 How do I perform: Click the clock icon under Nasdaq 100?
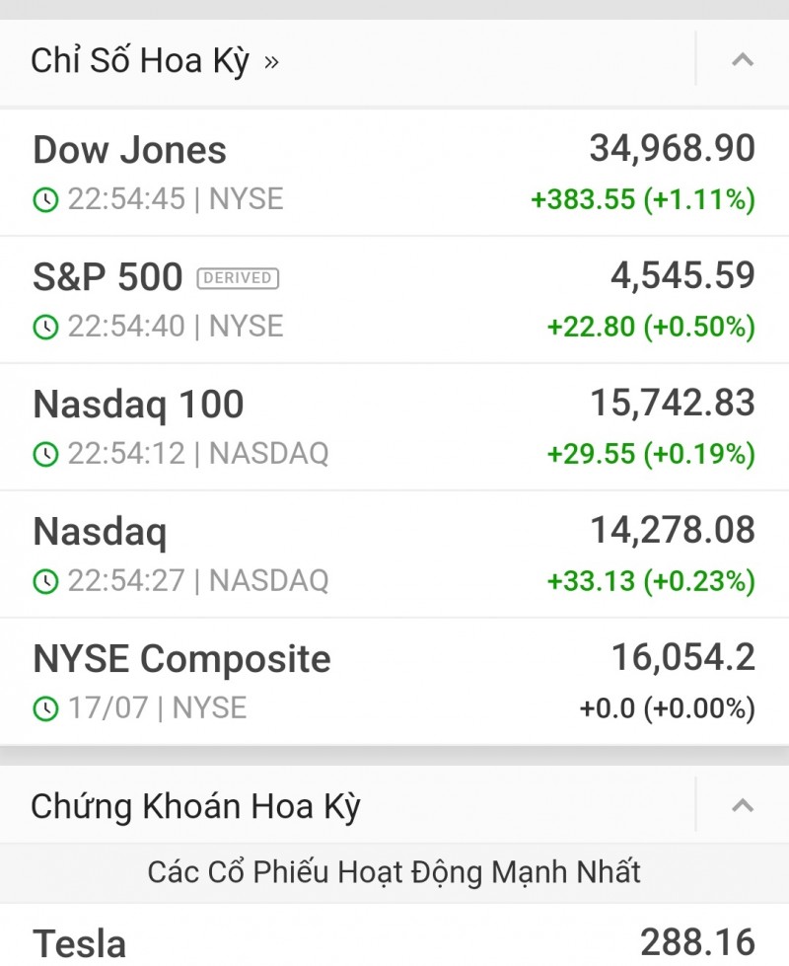pos(45,454)
